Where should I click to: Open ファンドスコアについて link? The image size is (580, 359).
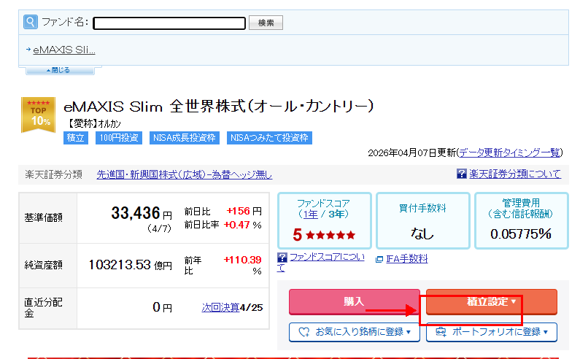coord(327,257)
